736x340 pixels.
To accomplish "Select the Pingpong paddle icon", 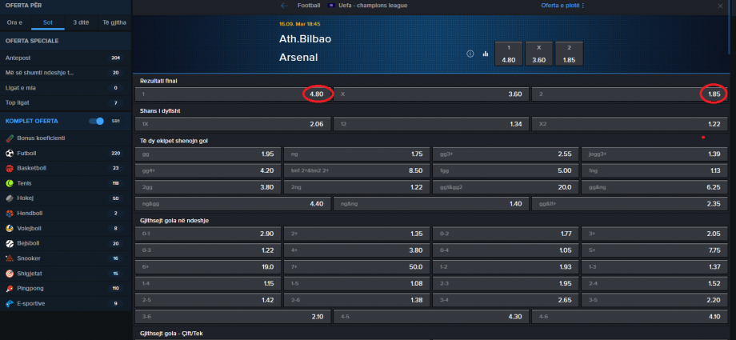I will 10,288.
